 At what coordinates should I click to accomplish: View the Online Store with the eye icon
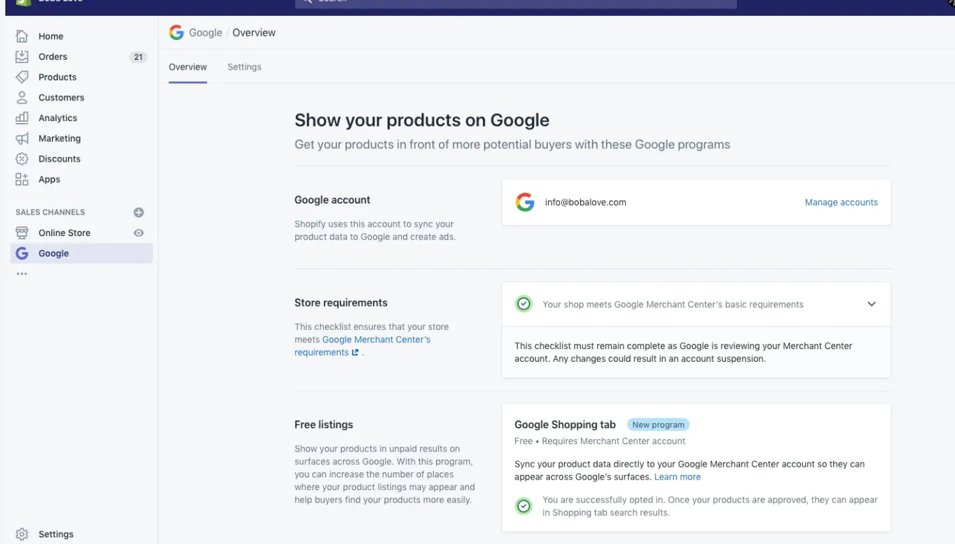pyautogui.click(x=138, y=233)
